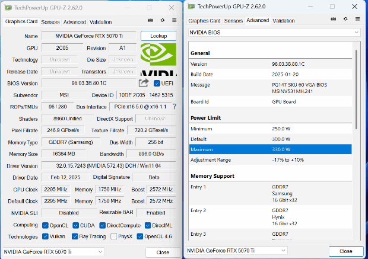
Task: Switch to Sensors tab in left window
Action: (50, 22)
